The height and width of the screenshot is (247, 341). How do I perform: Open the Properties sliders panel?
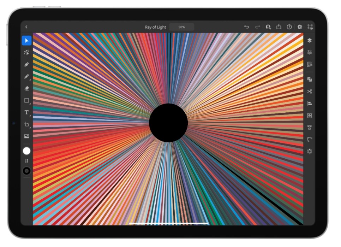point(310,52)
